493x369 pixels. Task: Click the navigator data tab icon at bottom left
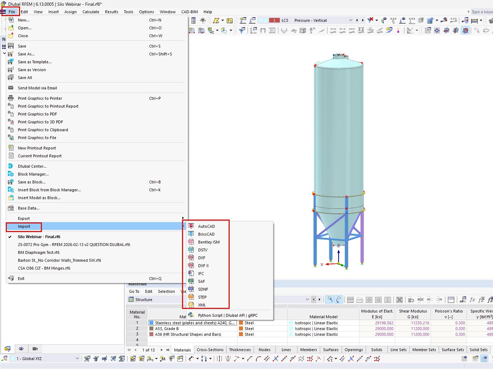click(x=7, y=349)
